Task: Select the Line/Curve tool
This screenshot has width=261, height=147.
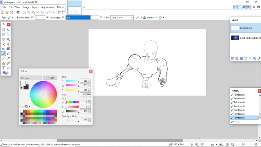Action: pyautogui.click(x=8, y=68)
